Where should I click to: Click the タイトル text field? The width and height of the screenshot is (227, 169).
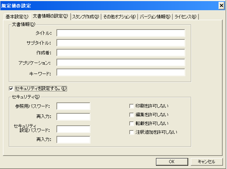point(121,33)
